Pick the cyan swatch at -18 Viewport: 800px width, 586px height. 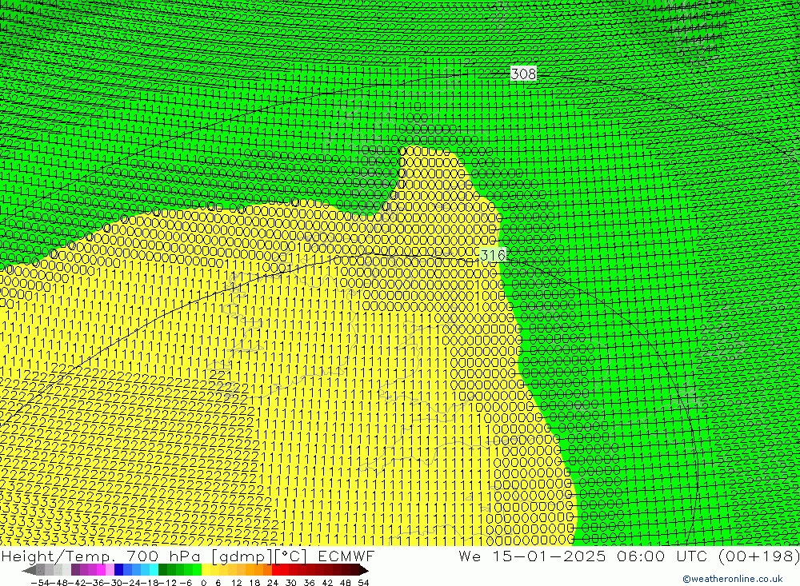tap(154, 570)
